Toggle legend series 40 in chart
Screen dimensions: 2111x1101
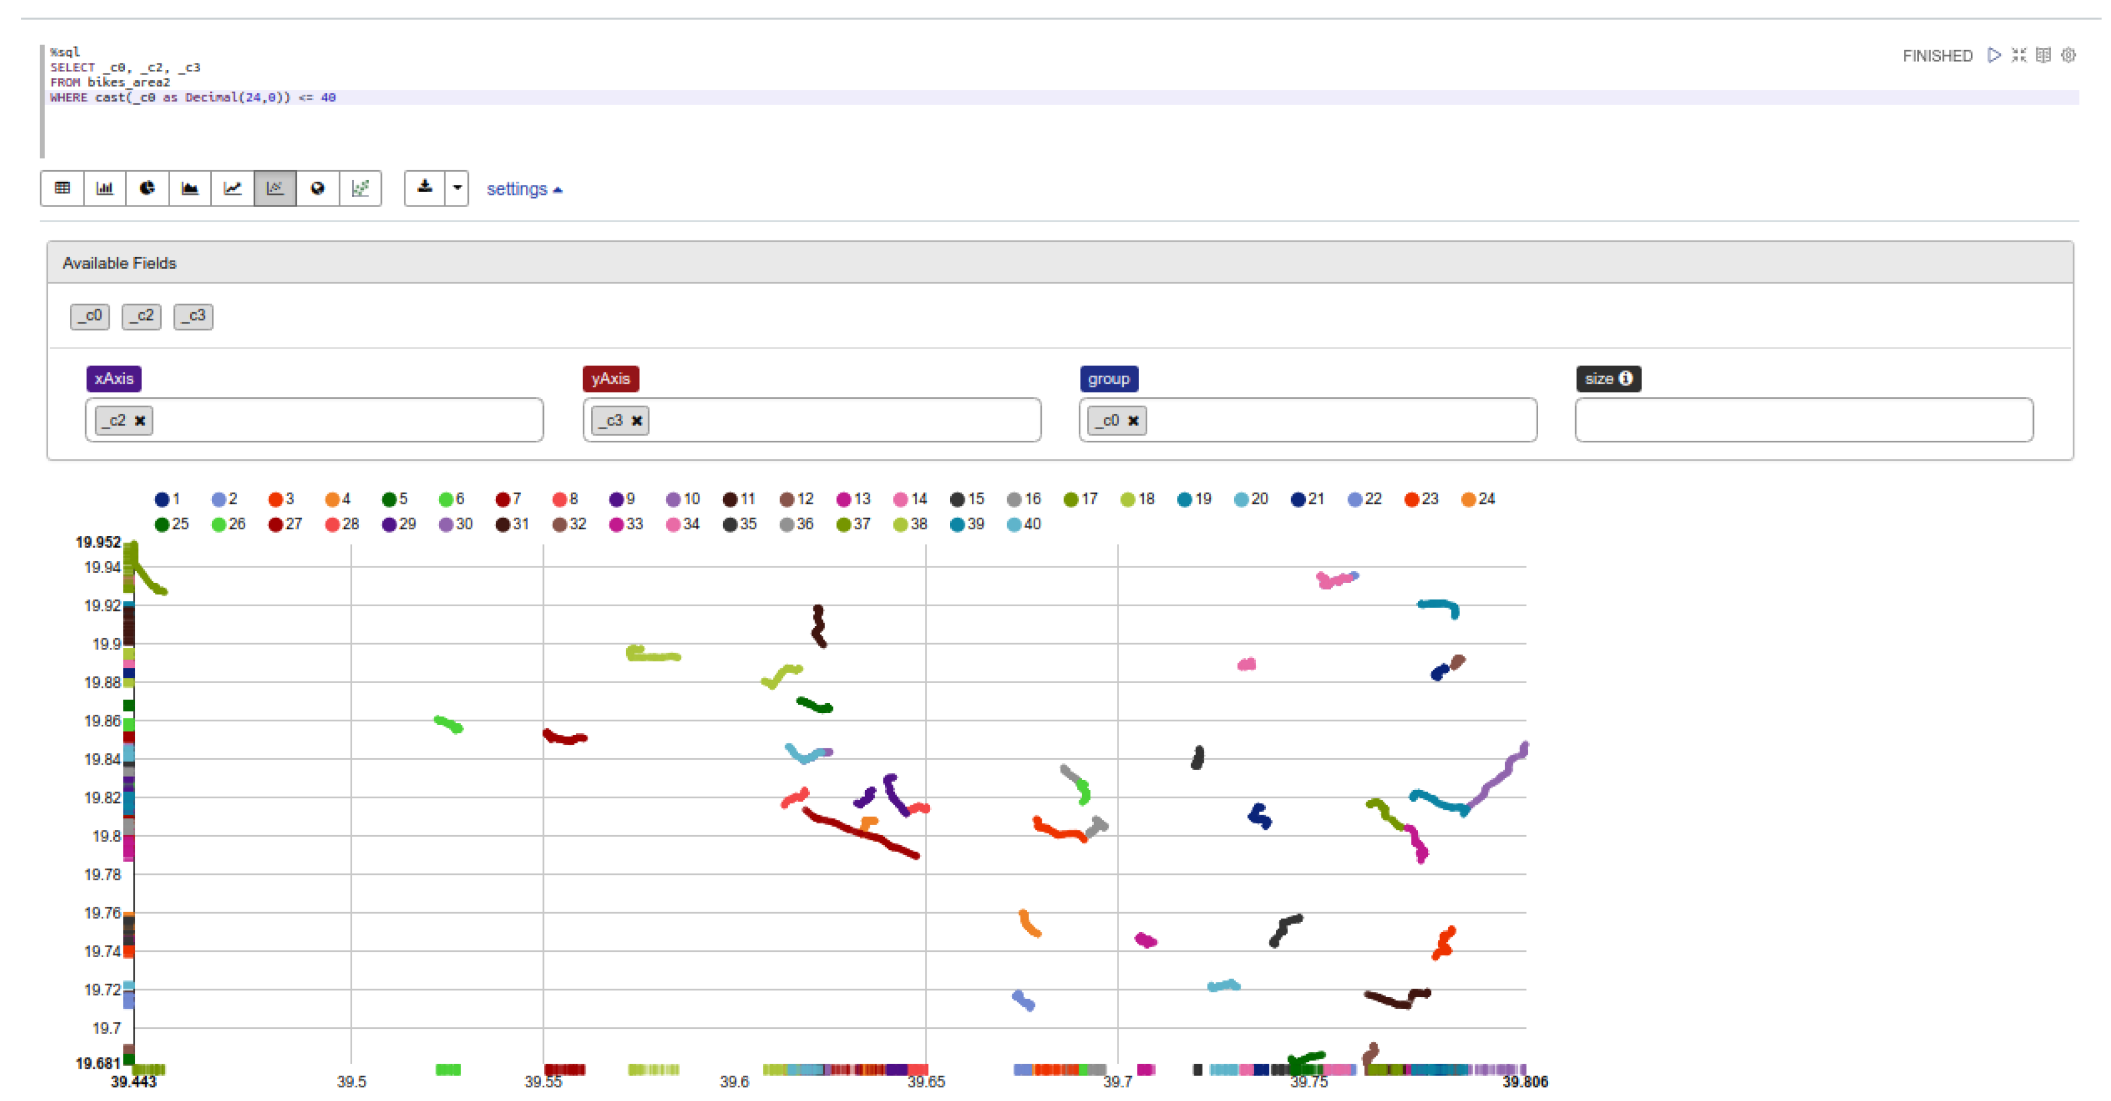1014,524
